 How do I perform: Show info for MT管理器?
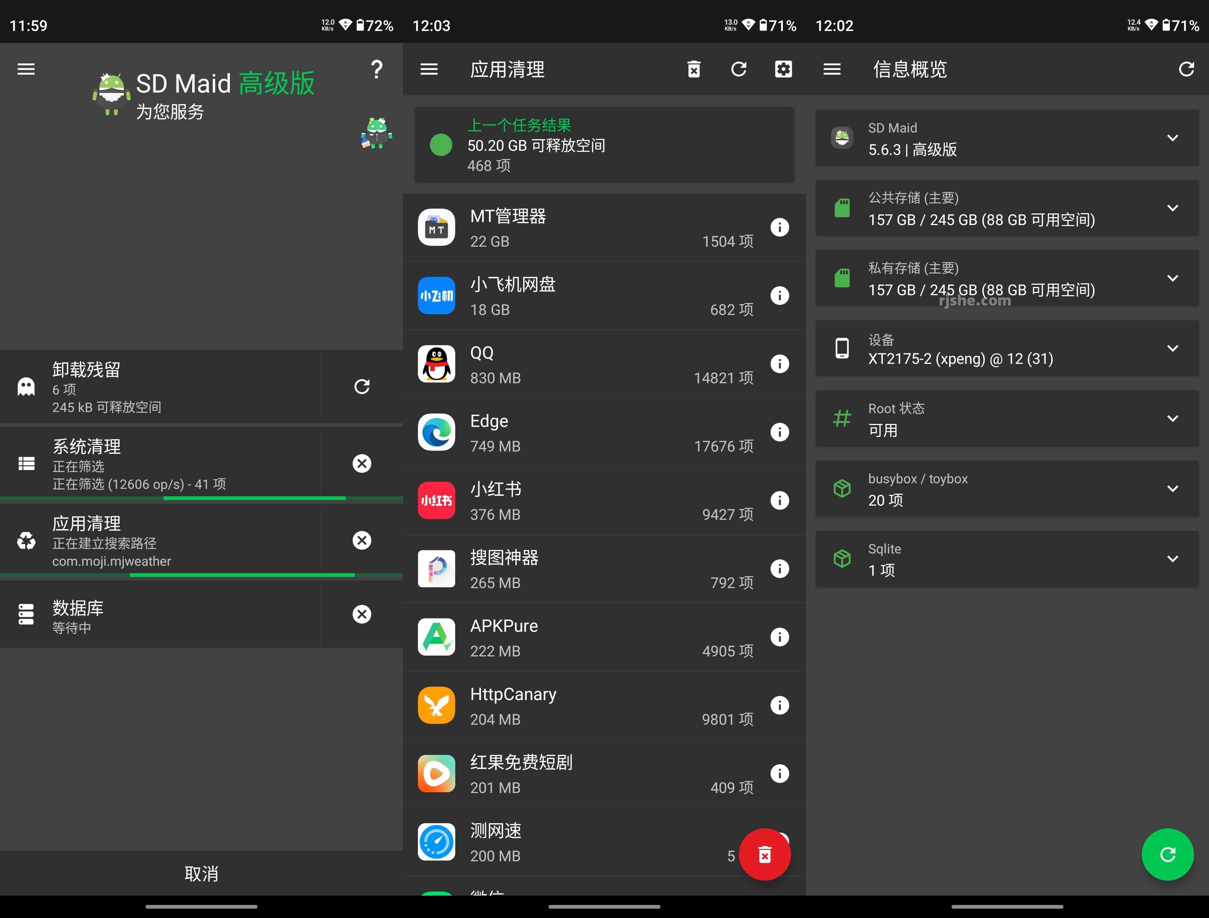780,228
